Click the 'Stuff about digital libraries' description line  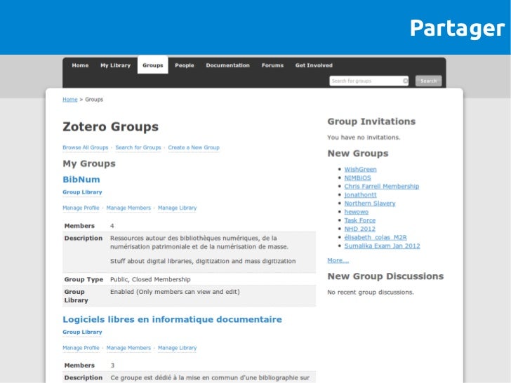203,261
